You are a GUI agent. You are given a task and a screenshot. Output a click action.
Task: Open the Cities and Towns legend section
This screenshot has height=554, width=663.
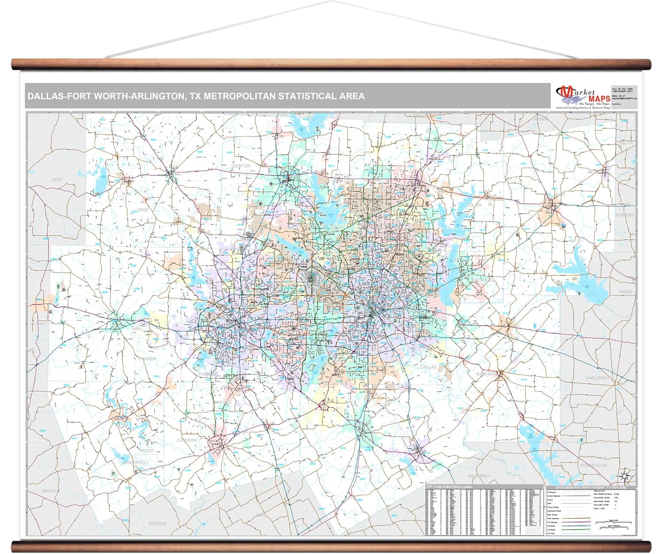point(600,491)
